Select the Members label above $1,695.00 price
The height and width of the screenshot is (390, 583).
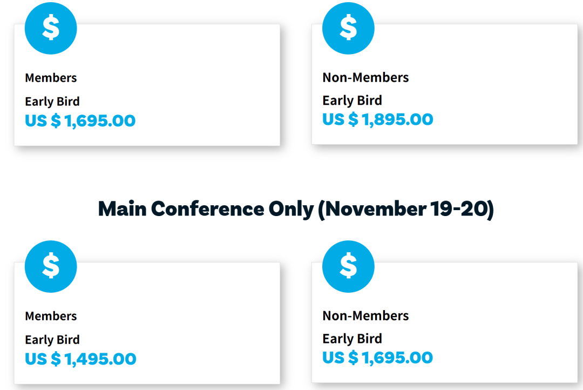[51, 78]
